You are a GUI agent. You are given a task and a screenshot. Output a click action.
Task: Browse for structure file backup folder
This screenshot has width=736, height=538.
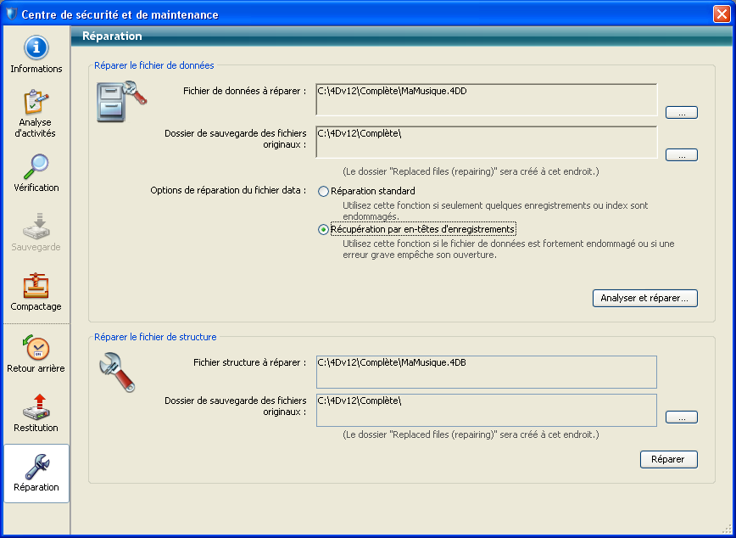pos(681,417)
